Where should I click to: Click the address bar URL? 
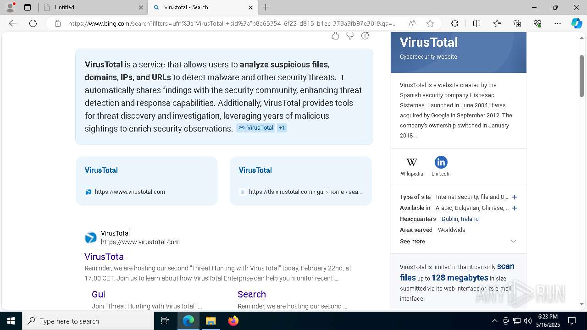tap(233, 23)
